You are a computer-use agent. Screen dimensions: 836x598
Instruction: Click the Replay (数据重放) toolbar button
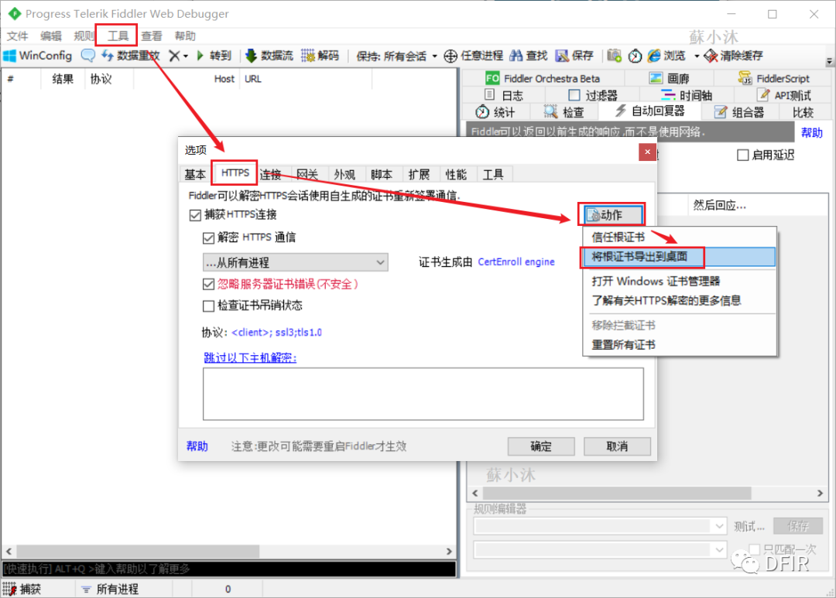(131, 56)
